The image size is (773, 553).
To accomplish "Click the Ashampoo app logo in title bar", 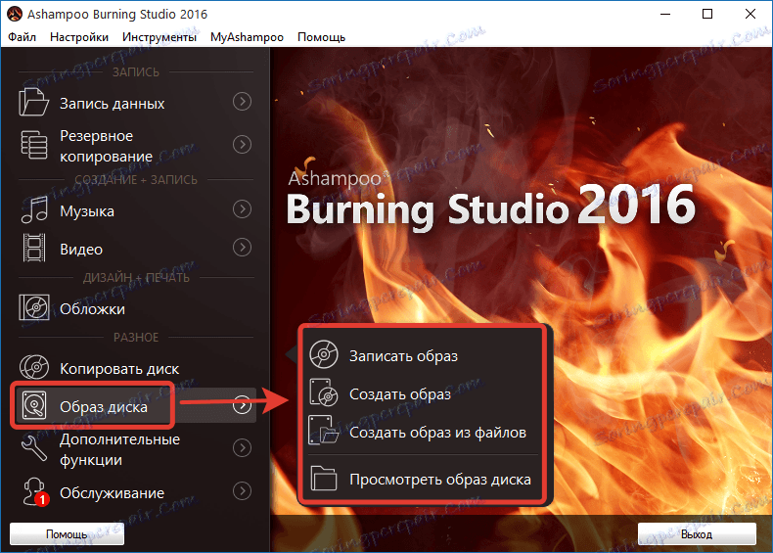I will pyautogui.click(x=15, y=14).
